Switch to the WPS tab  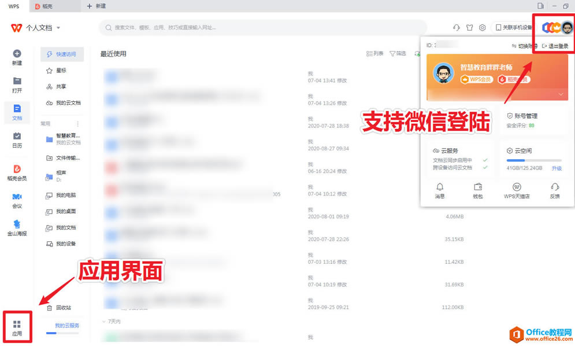(x=13, y=6)
